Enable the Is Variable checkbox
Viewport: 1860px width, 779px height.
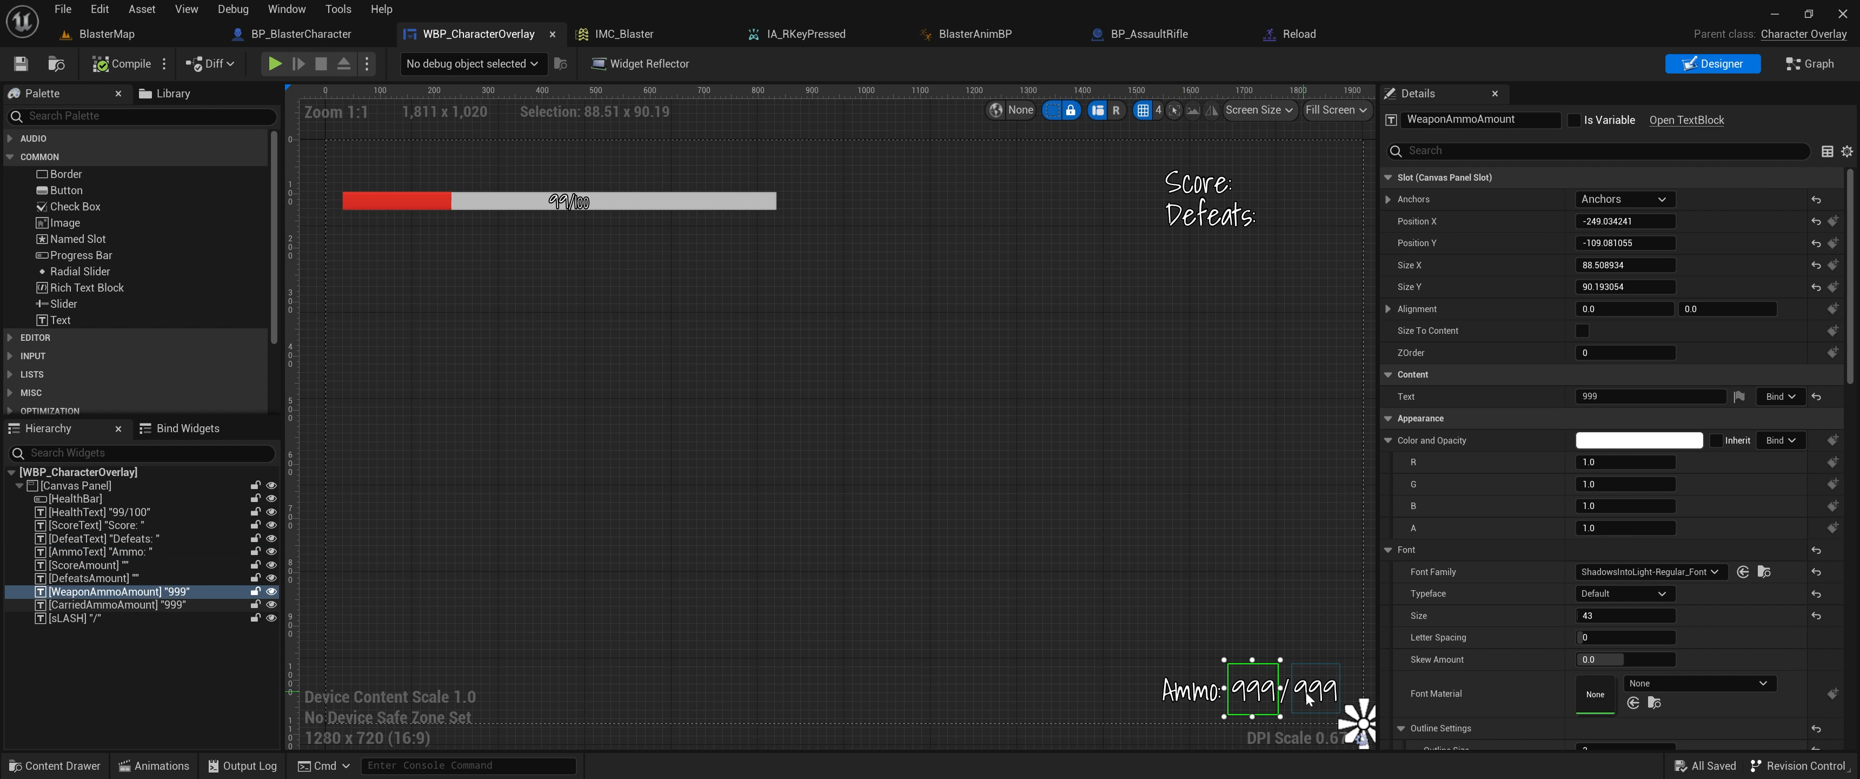tap(1574, 120)
